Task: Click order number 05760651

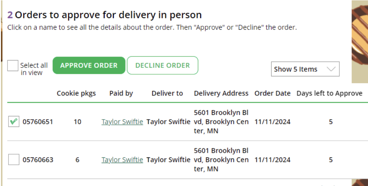Action: click(38, 122)
